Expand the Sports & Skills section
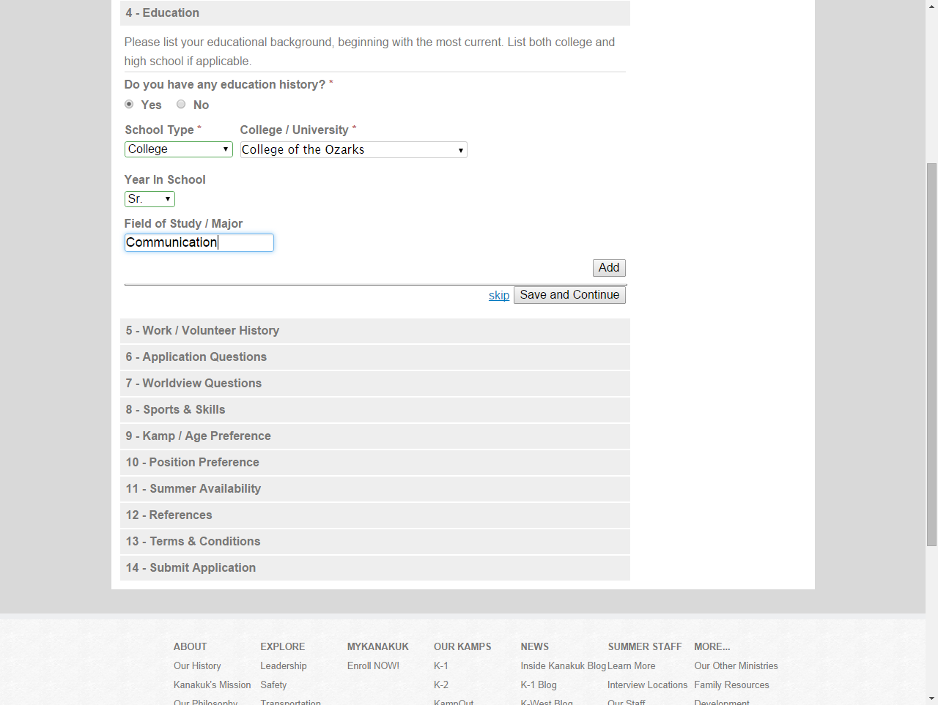The image size is (938, 705). [x=176, y=410]
